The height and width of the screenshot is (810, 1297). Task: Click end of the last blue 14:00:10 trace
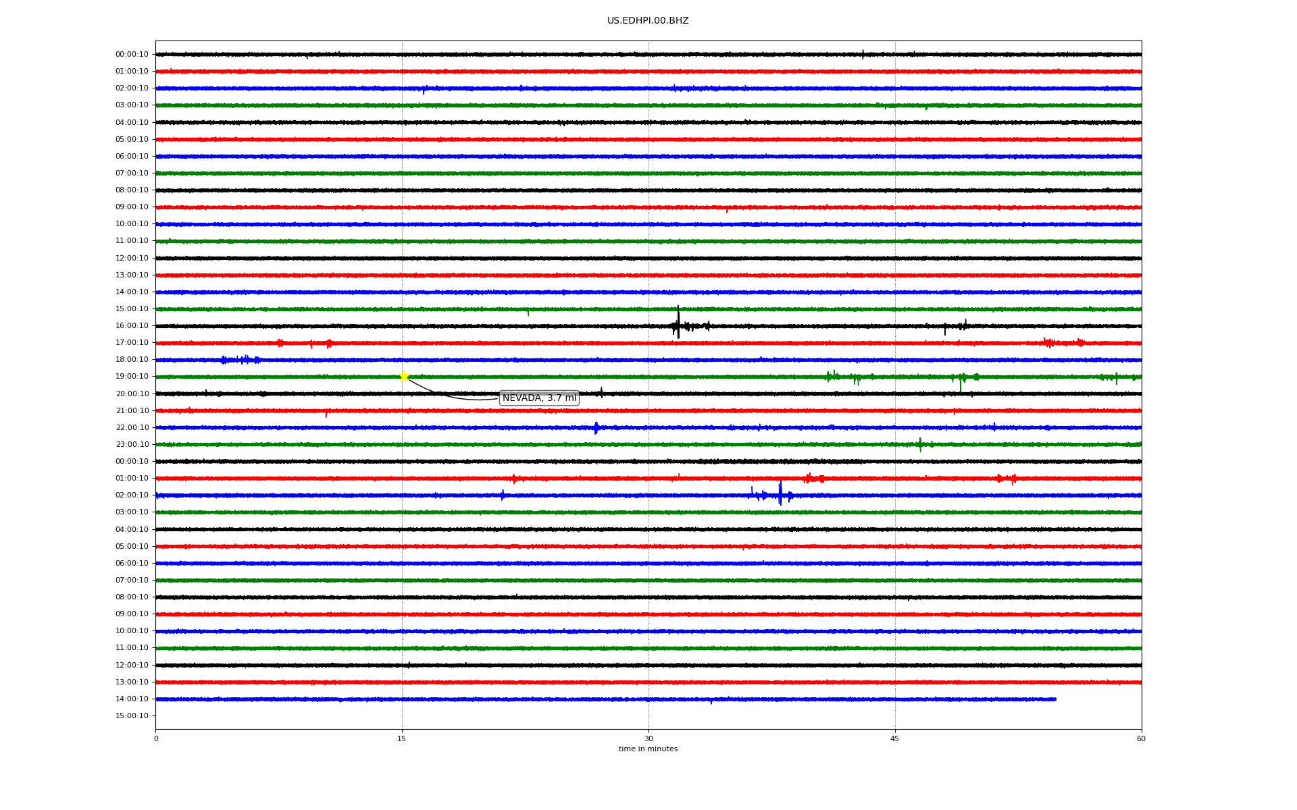1054,699
